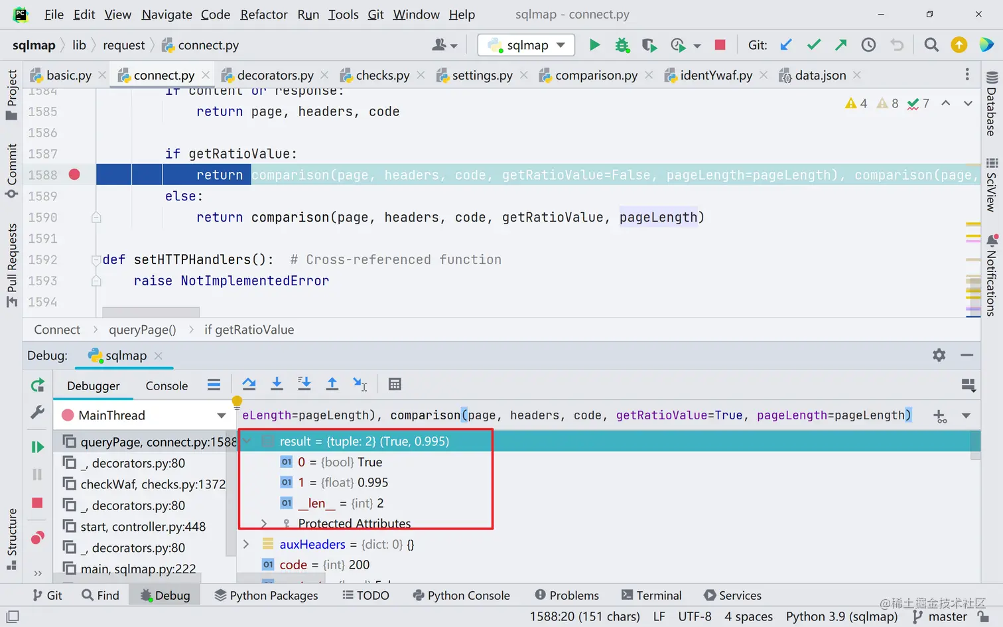Open the Database side panel
This screenshot has height=627, width=1003.
pos(992,104)
